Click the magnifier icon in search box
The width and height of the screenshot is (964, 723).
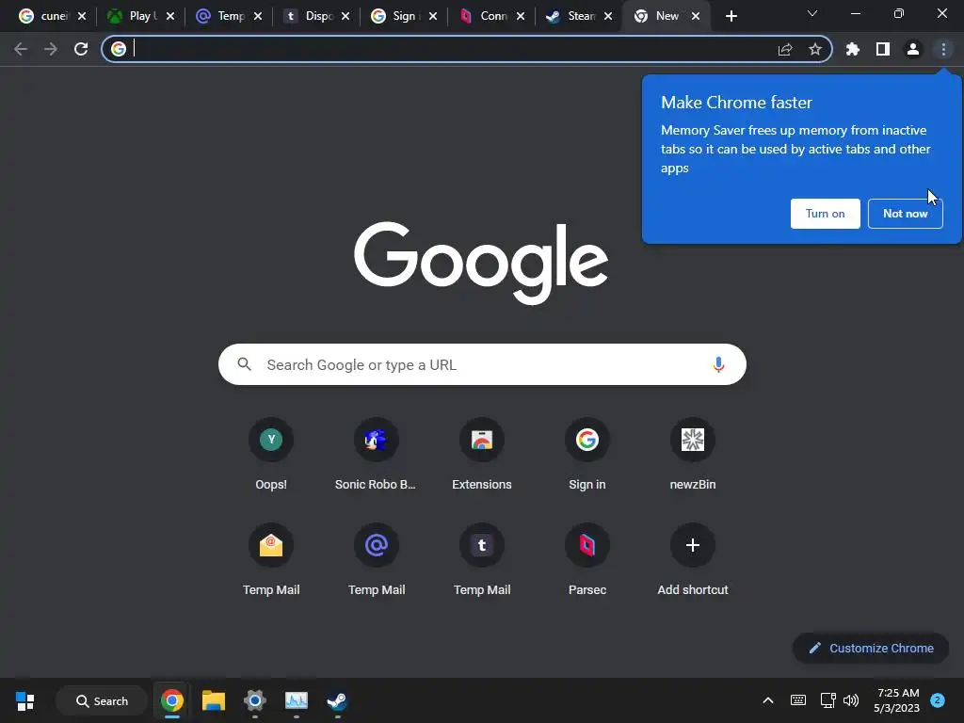(x=245, y=364)
